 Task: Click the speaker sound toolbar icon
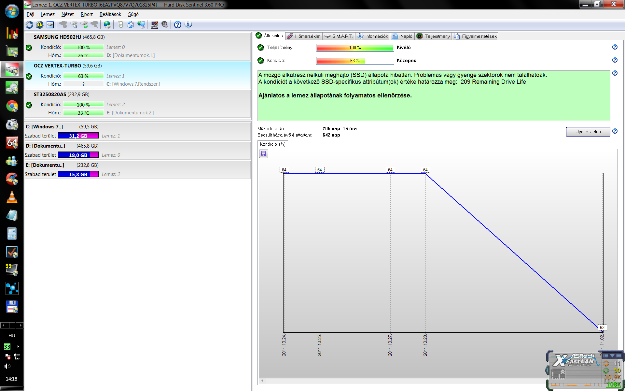[165, 25]
